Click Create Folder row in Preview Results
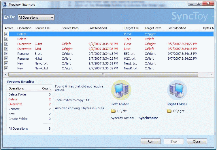This screenshot has width=217, height=150. pyautogui.click(x=29, y=119)
